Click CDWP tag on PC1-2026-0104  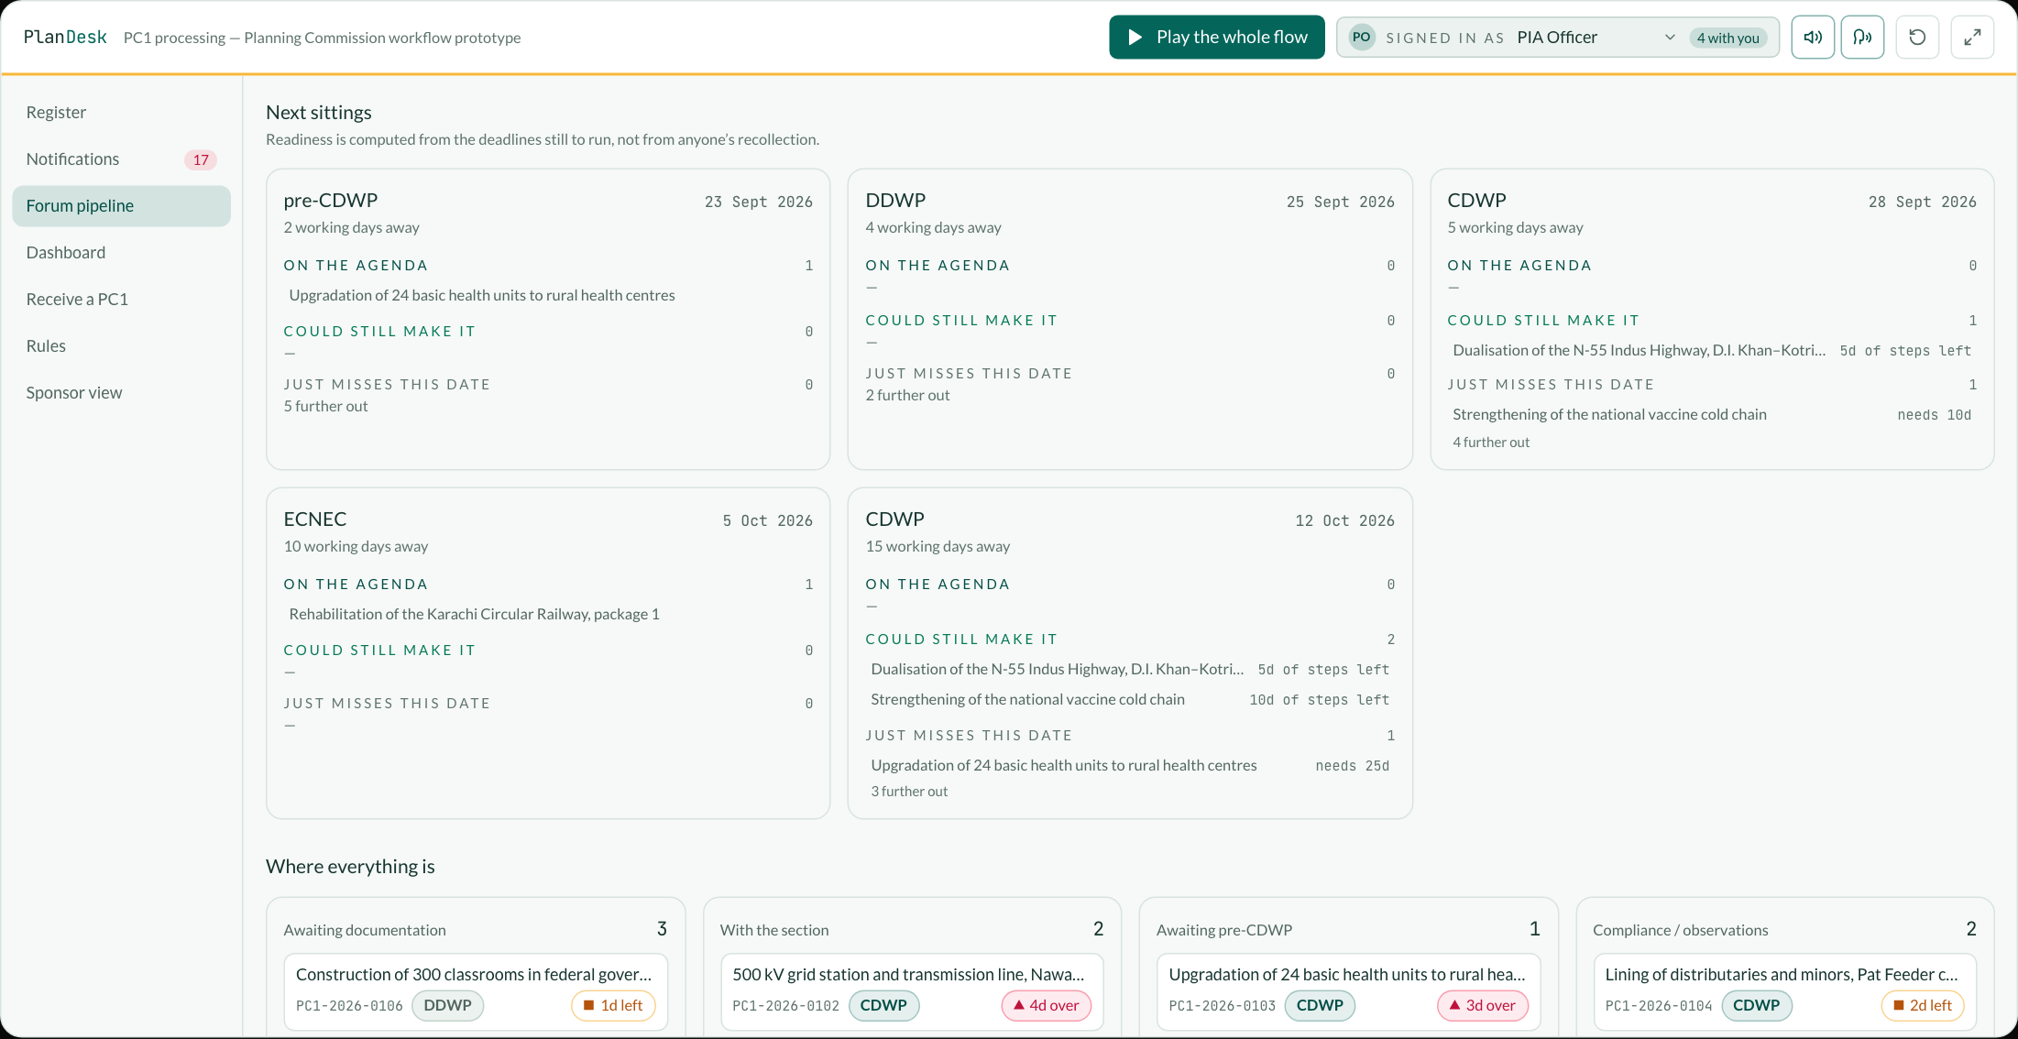(1756, 1005)
